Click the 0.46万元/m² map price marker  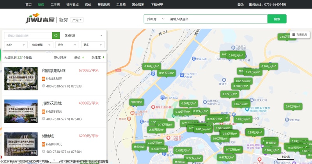[152, 66]
